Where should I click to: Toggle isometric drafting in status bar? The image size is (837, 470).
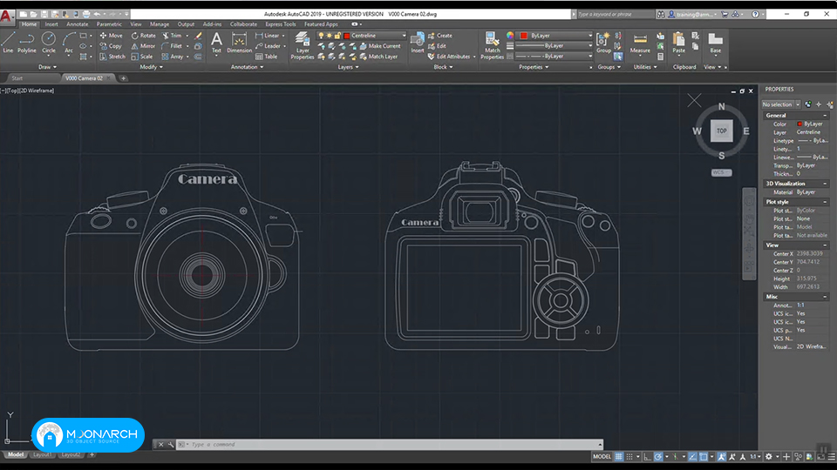pos(676,457)
